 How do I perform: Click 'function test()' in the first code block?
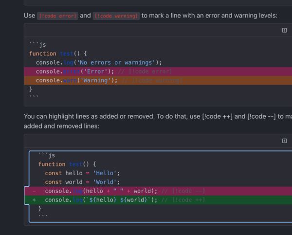point(58,54)
